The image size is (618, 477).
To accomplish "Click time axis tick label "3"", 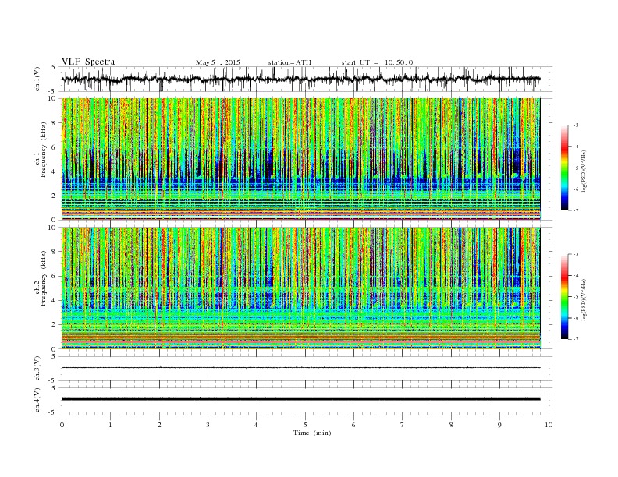I will point(208,425).
